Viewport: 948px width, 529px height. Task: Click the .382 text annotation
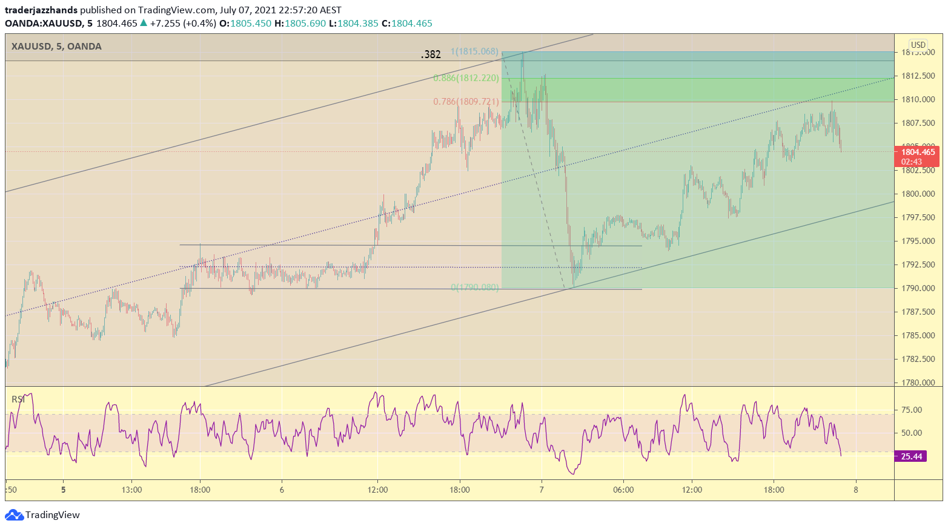point(431,54)
